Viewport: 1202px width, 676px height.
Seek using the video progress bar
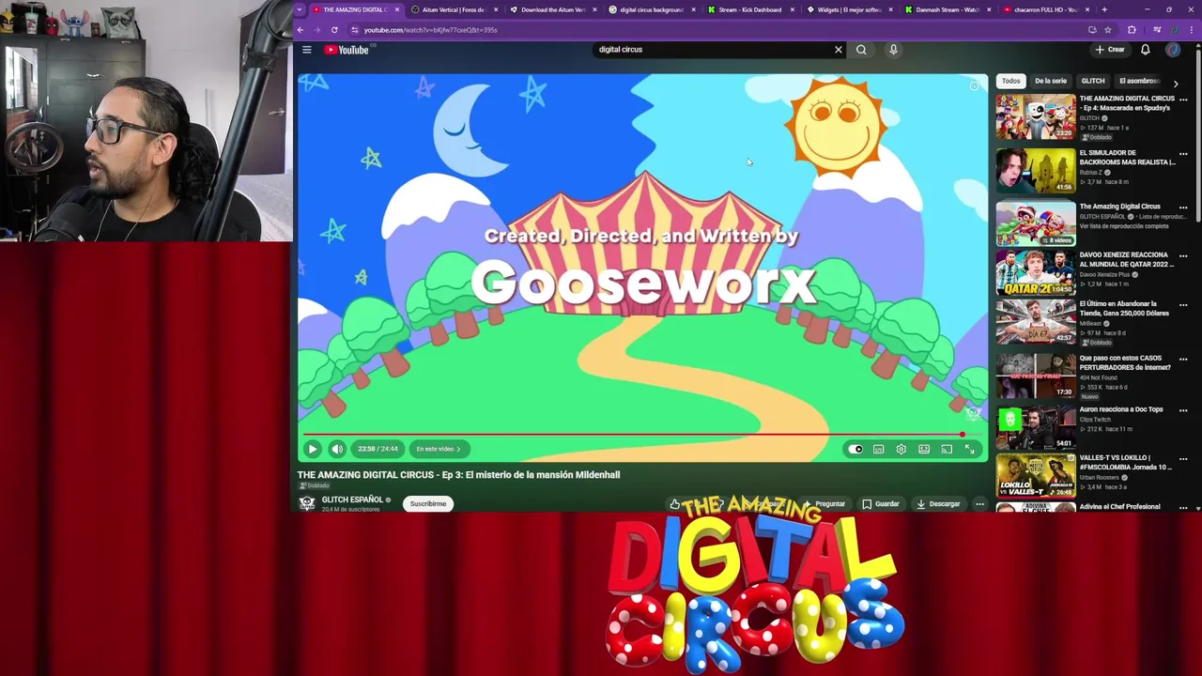coord(642,435)
